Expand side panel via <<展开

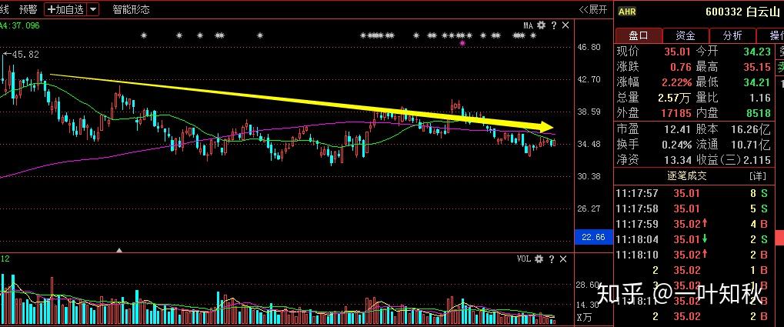point(593,9)
